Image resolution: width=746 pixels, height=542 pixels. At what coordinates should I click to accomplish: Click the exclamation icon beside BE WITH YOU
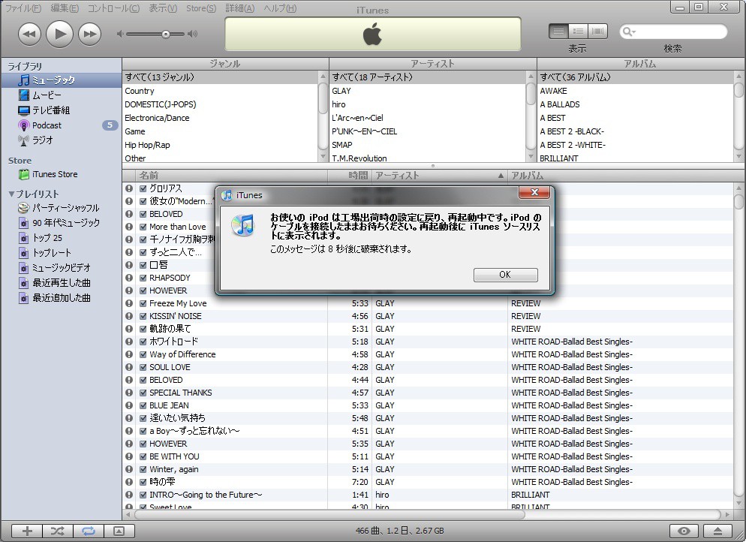[x=129, y=456]
